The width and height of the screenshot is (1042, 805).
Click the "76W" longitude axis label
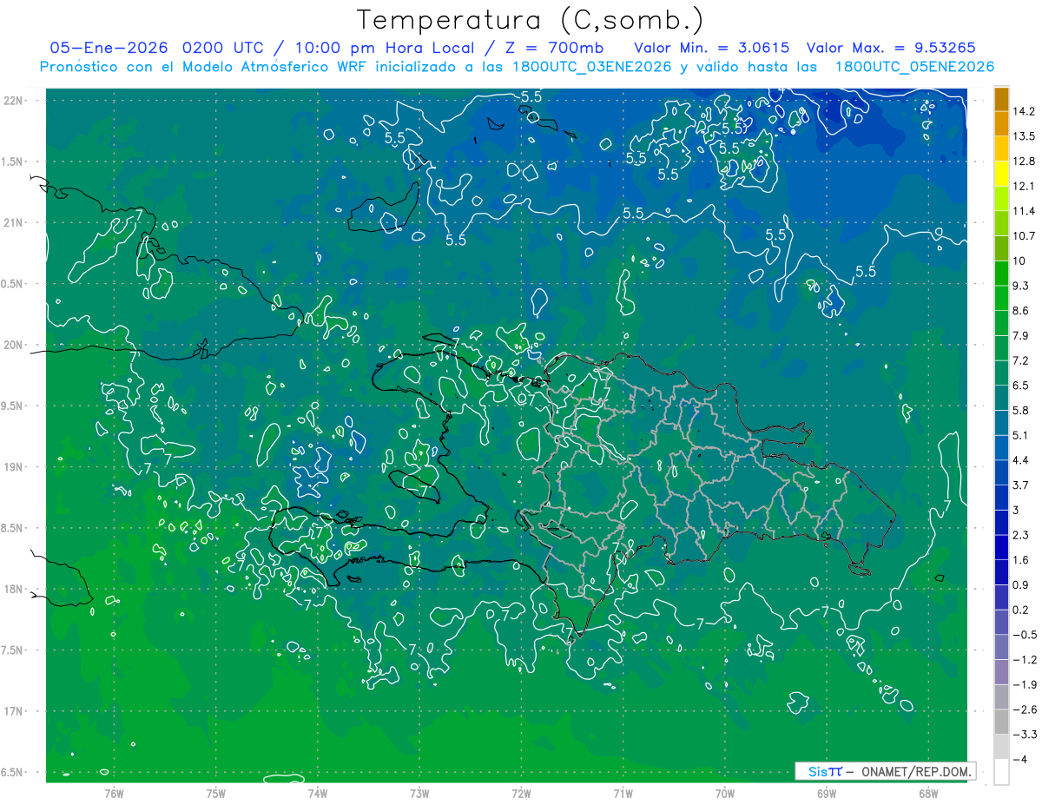115,793
